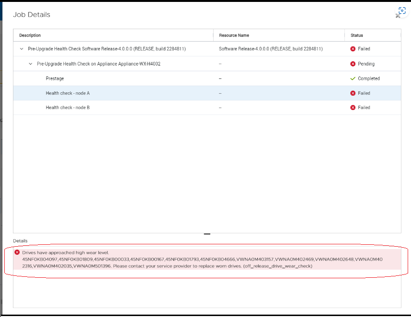Click the Resource Name cell Software Release-4.0.0.0
This screenshot has width=411, height=317.
(x=271, y=49)
